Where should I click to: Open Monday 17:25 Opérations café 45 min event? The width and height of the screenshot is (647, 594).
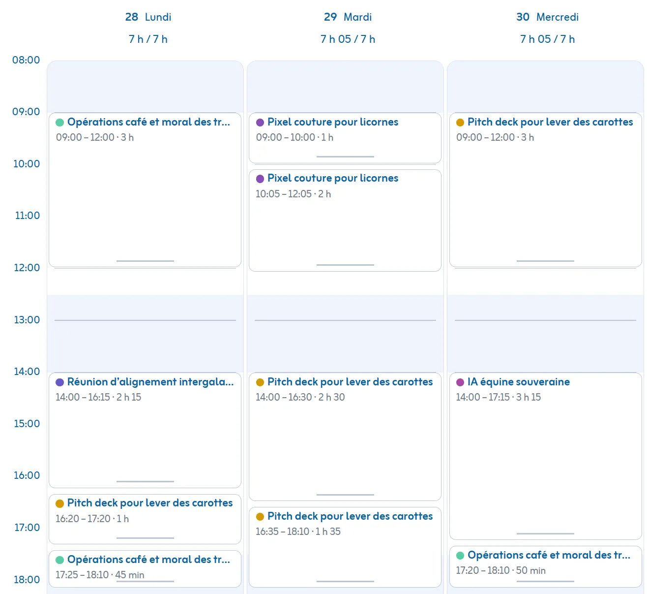tap(145, 569)
